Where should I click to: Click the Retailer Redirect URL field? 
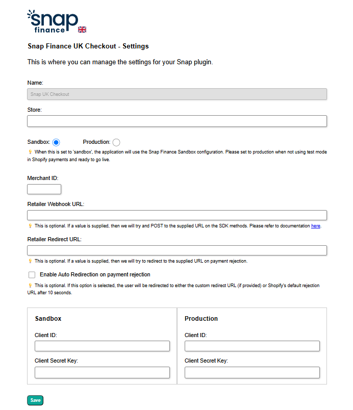tap(177, 250)
